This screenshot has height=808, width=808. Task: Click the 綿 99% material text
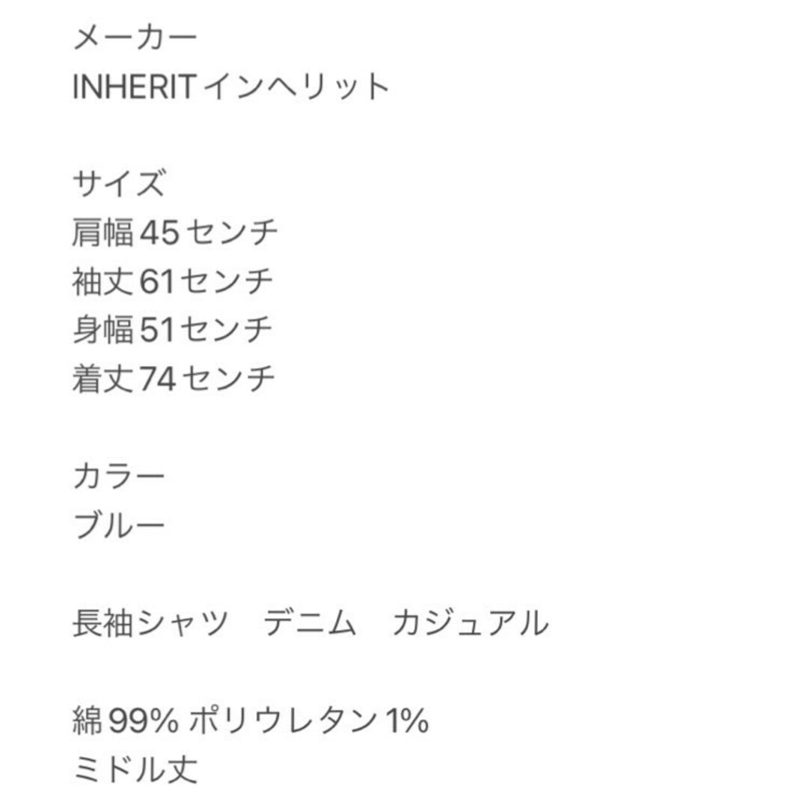(x=126, y=720)
